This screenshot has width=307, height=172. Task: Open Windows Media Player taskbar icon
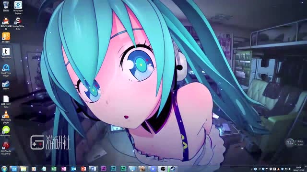(34, 169)
